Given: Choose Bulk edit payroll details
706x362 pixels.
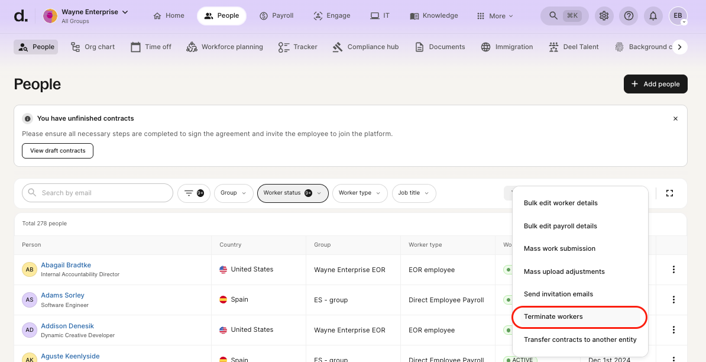Looking at the screenshot, I should tap(561, 226).
